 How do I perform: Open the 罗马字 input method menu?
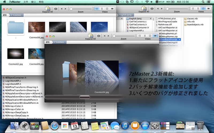pos(160,2)
